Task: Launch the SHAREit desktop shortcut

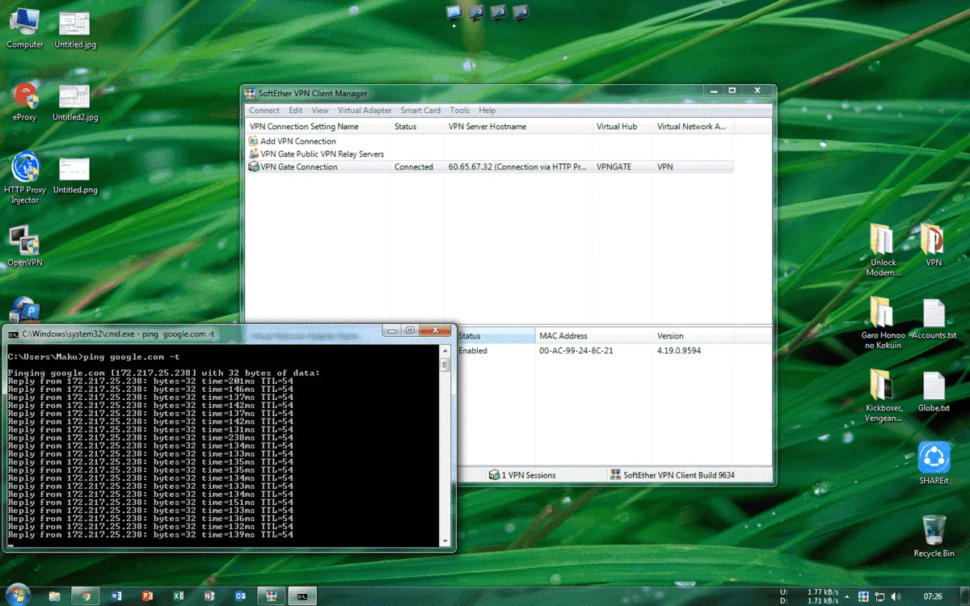Action: (934, 463)
